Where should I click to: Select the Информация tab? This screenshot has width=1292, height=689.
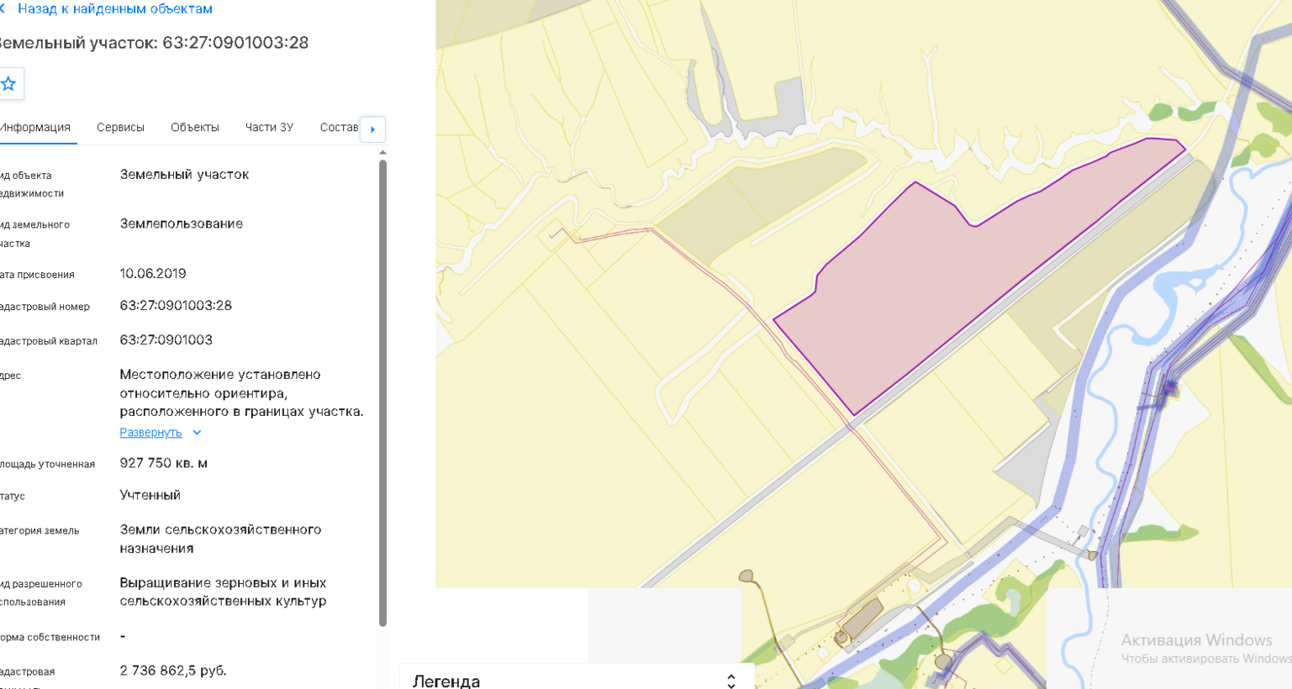pos(35,128)
